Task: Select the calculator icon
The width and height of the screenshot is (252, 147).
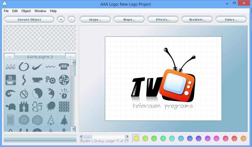Action: [x=11, y=120]
